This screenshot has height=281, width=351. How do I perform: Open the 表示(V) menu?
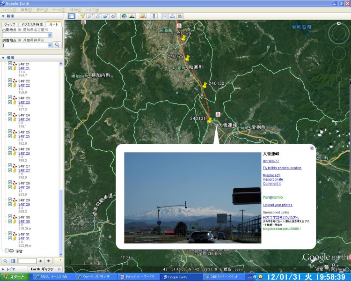pyautogui.click(x=42, y=10)
